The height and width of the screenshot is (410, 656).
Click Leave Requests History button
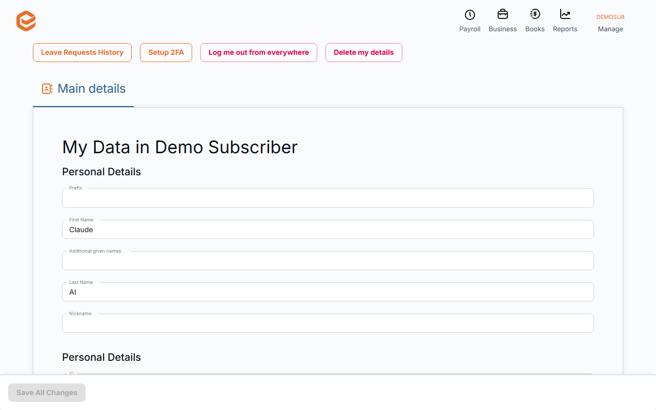point(82,52)
